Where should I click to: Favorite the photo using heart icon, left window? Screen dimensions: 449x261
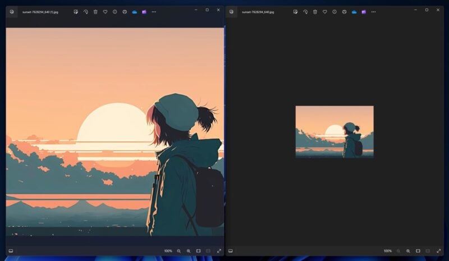coord(105,12)
